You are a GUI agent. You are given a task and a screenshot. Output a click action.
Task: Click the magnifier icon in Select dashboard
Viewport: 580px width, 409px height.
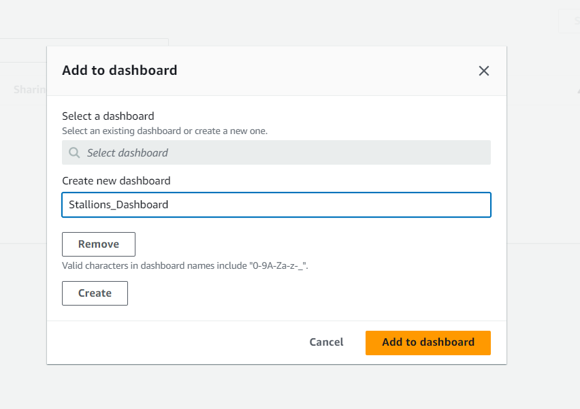(74, 152)
